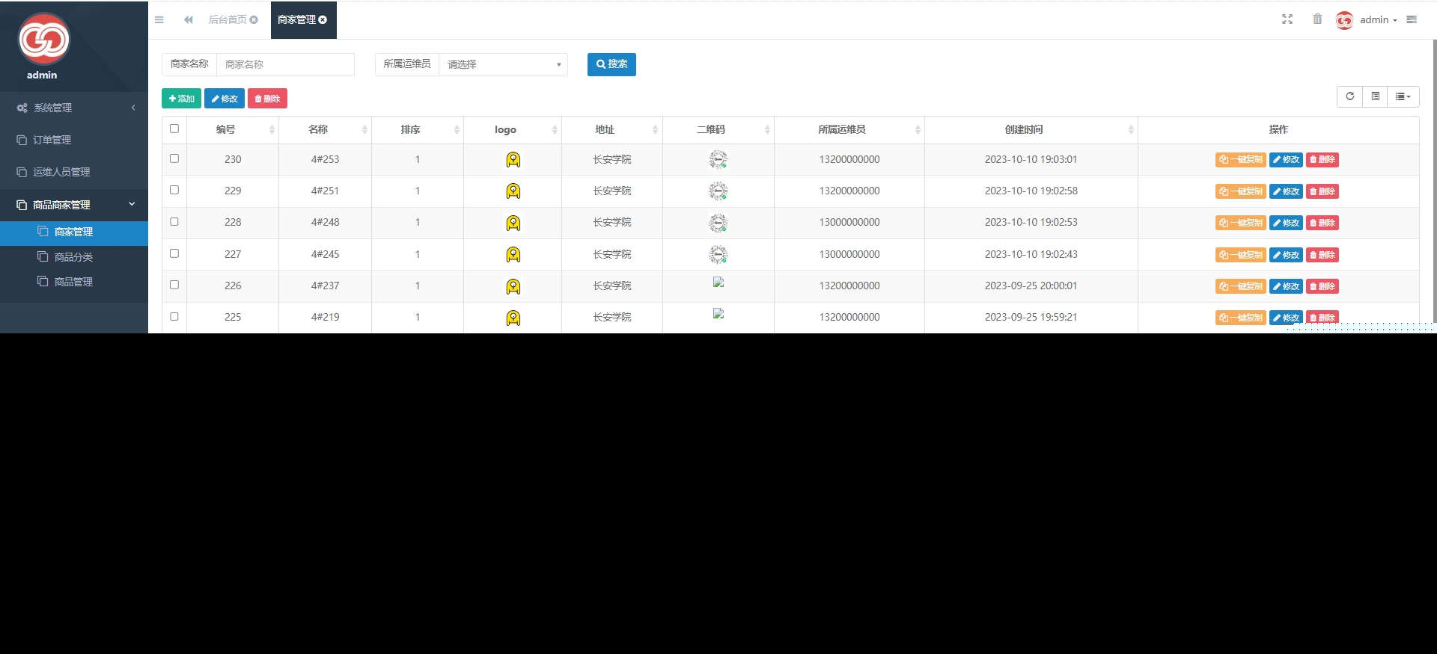Close the 商家管理 tab
Screen dimensions: 1437x654
coord(323,20)
